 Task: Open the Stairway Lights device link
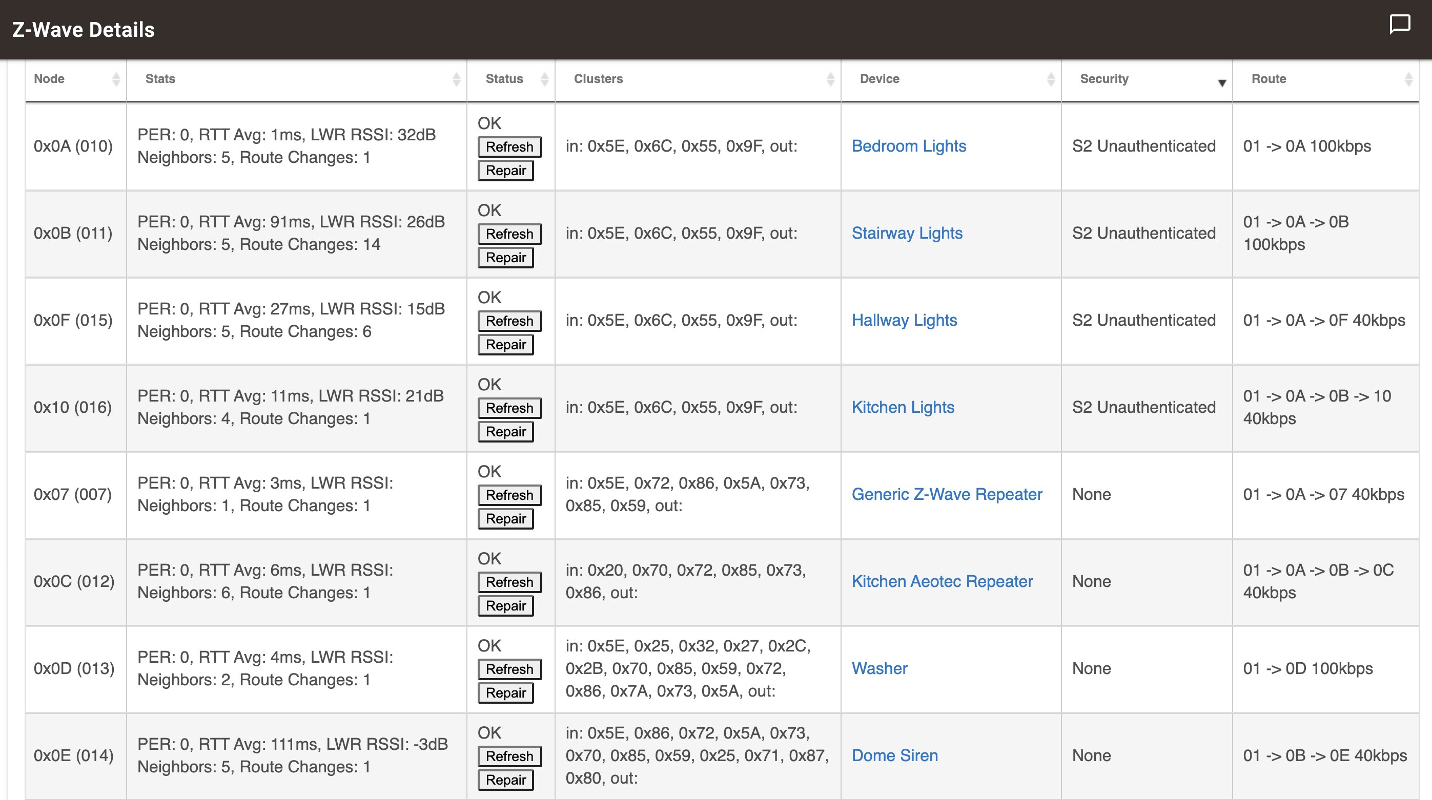[907, 234]
